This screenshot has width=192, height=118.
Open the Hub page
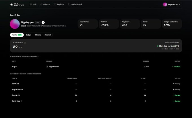(33, 5)
